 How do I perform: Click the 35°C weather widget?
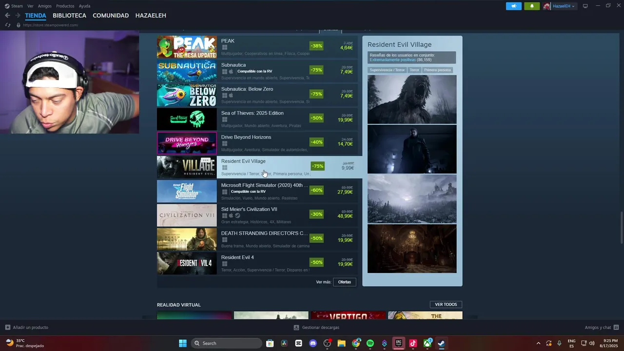[x=24, y=343]
